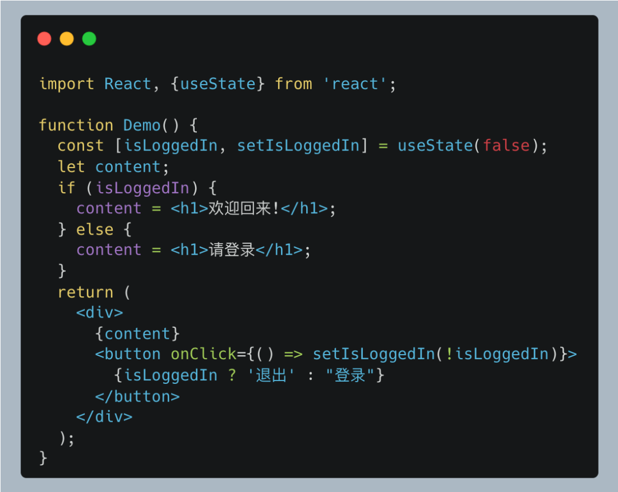This screenshot has width=618, height=492.
Task: Click the '{content}' JSX expression
Action: pos(137,334)
